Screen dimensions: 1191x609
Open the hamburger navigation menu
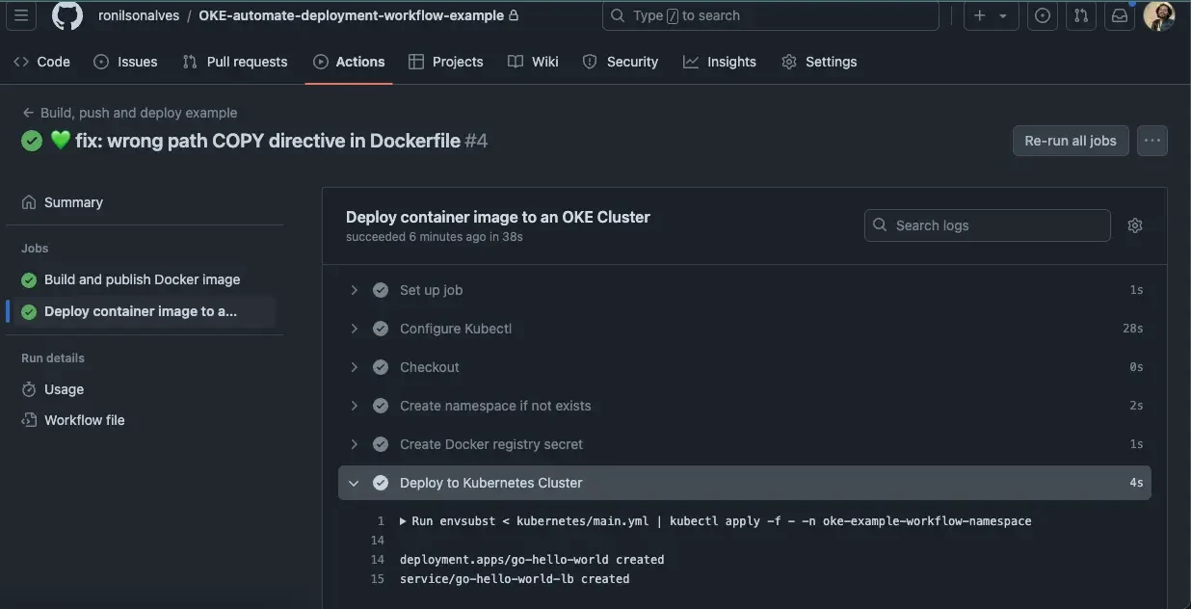pos(21,15)
